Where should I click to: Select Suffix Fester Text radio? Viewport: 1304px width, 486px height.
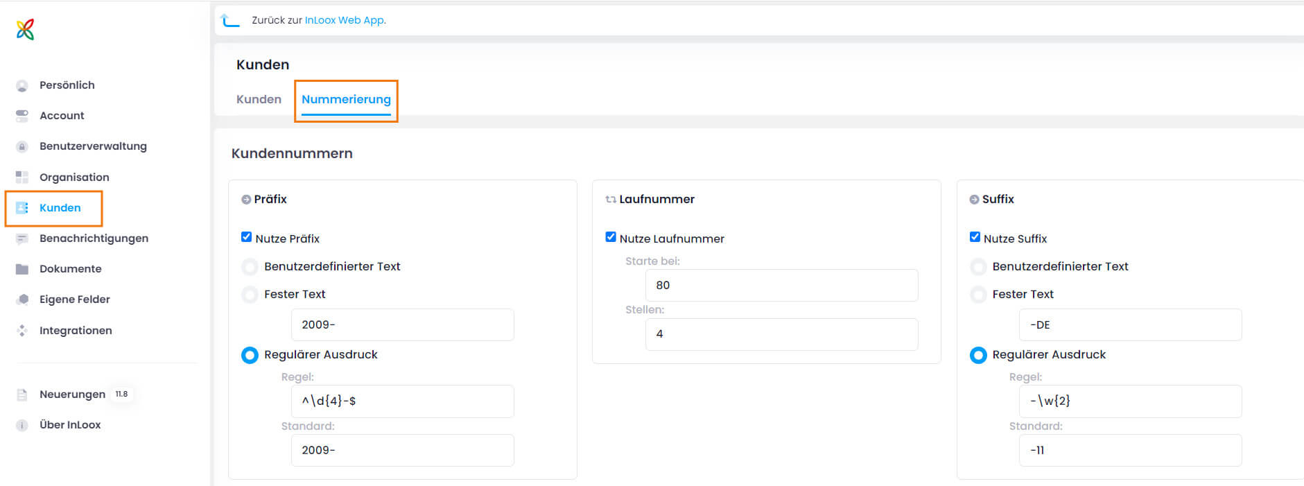[978, 295]
